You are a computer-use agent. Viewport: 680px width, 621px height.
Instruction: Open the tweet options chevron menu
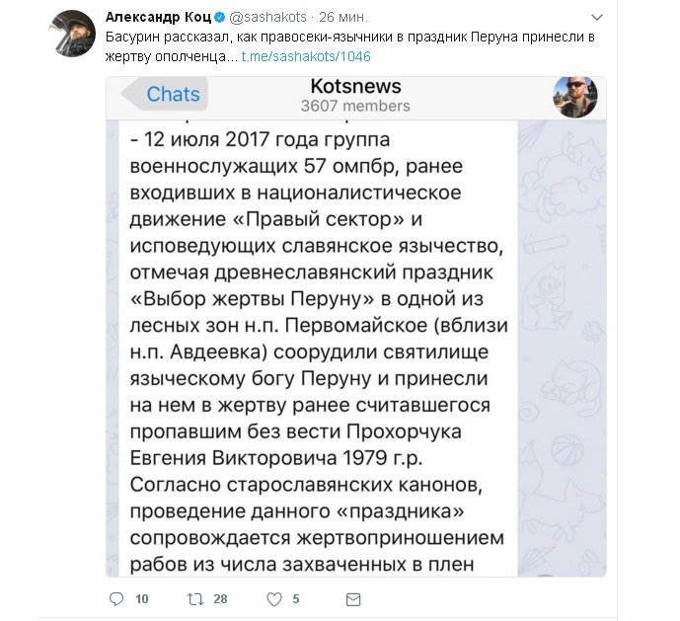597,18
